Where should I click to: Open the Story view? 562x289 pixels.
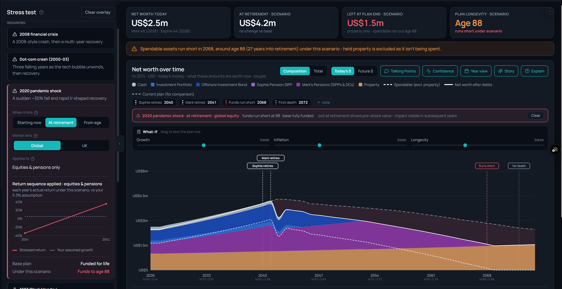(506, 71)
